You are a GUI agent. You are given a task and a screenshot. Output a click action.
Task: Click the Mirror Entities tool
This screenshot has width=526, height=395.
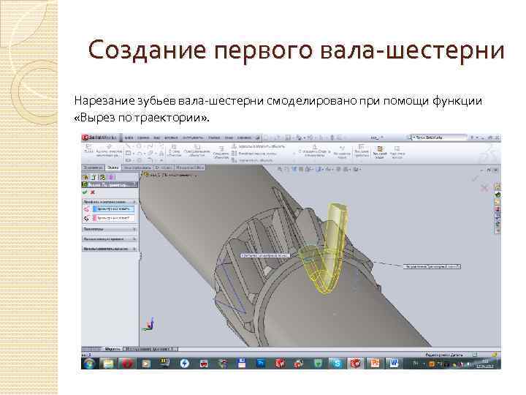click(x=259, y=147)
